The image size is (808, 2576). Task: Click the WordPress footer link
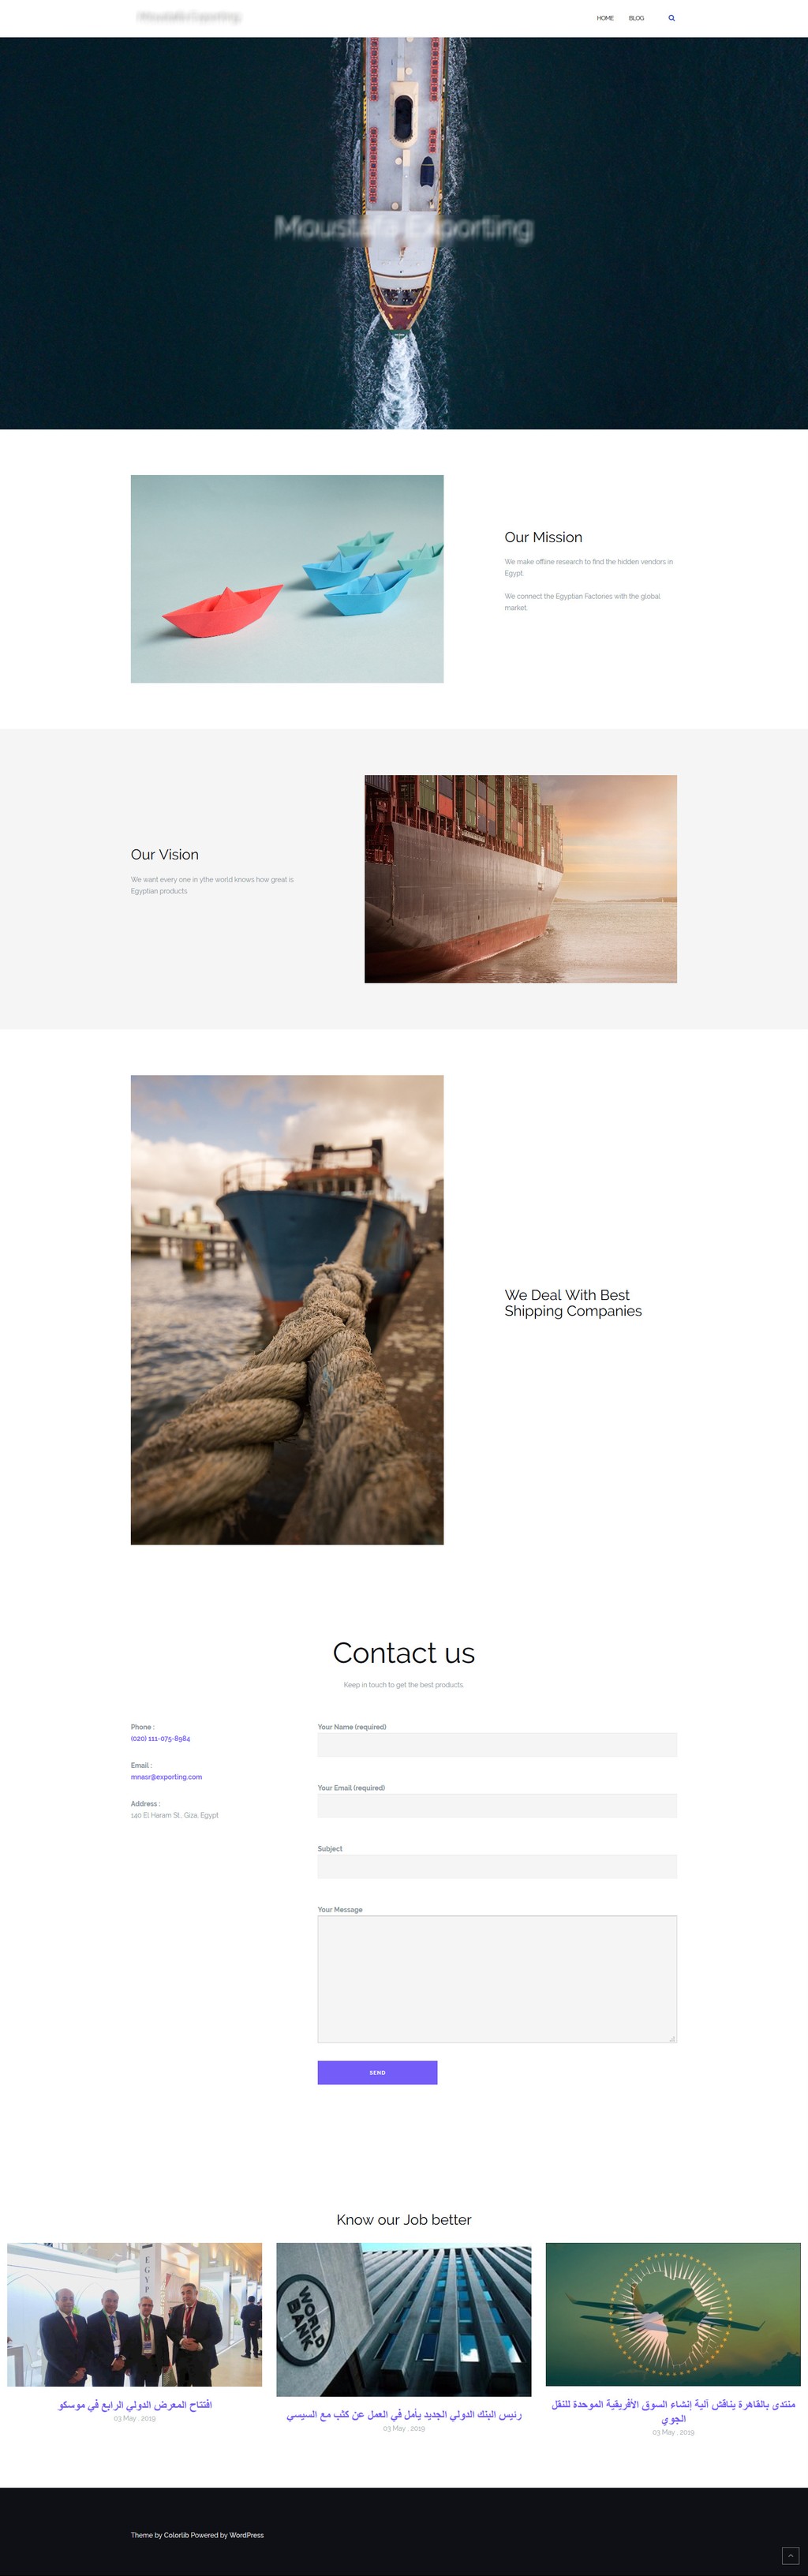tap(246, 2535)
